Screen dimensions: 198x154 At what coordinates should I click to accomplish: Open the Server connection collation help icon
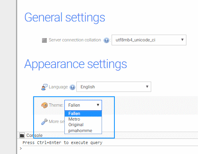(x=106, y=40)
